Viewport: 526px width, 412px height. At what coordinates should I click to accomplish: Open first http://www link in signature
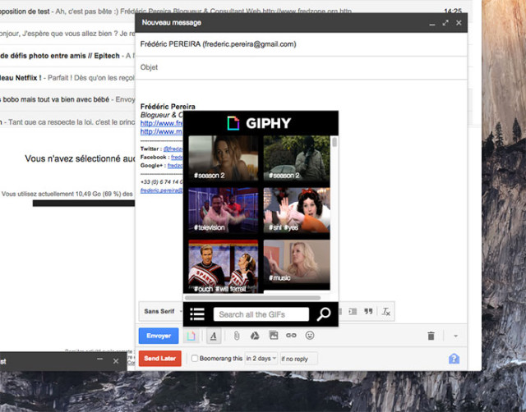click(161, 123)
